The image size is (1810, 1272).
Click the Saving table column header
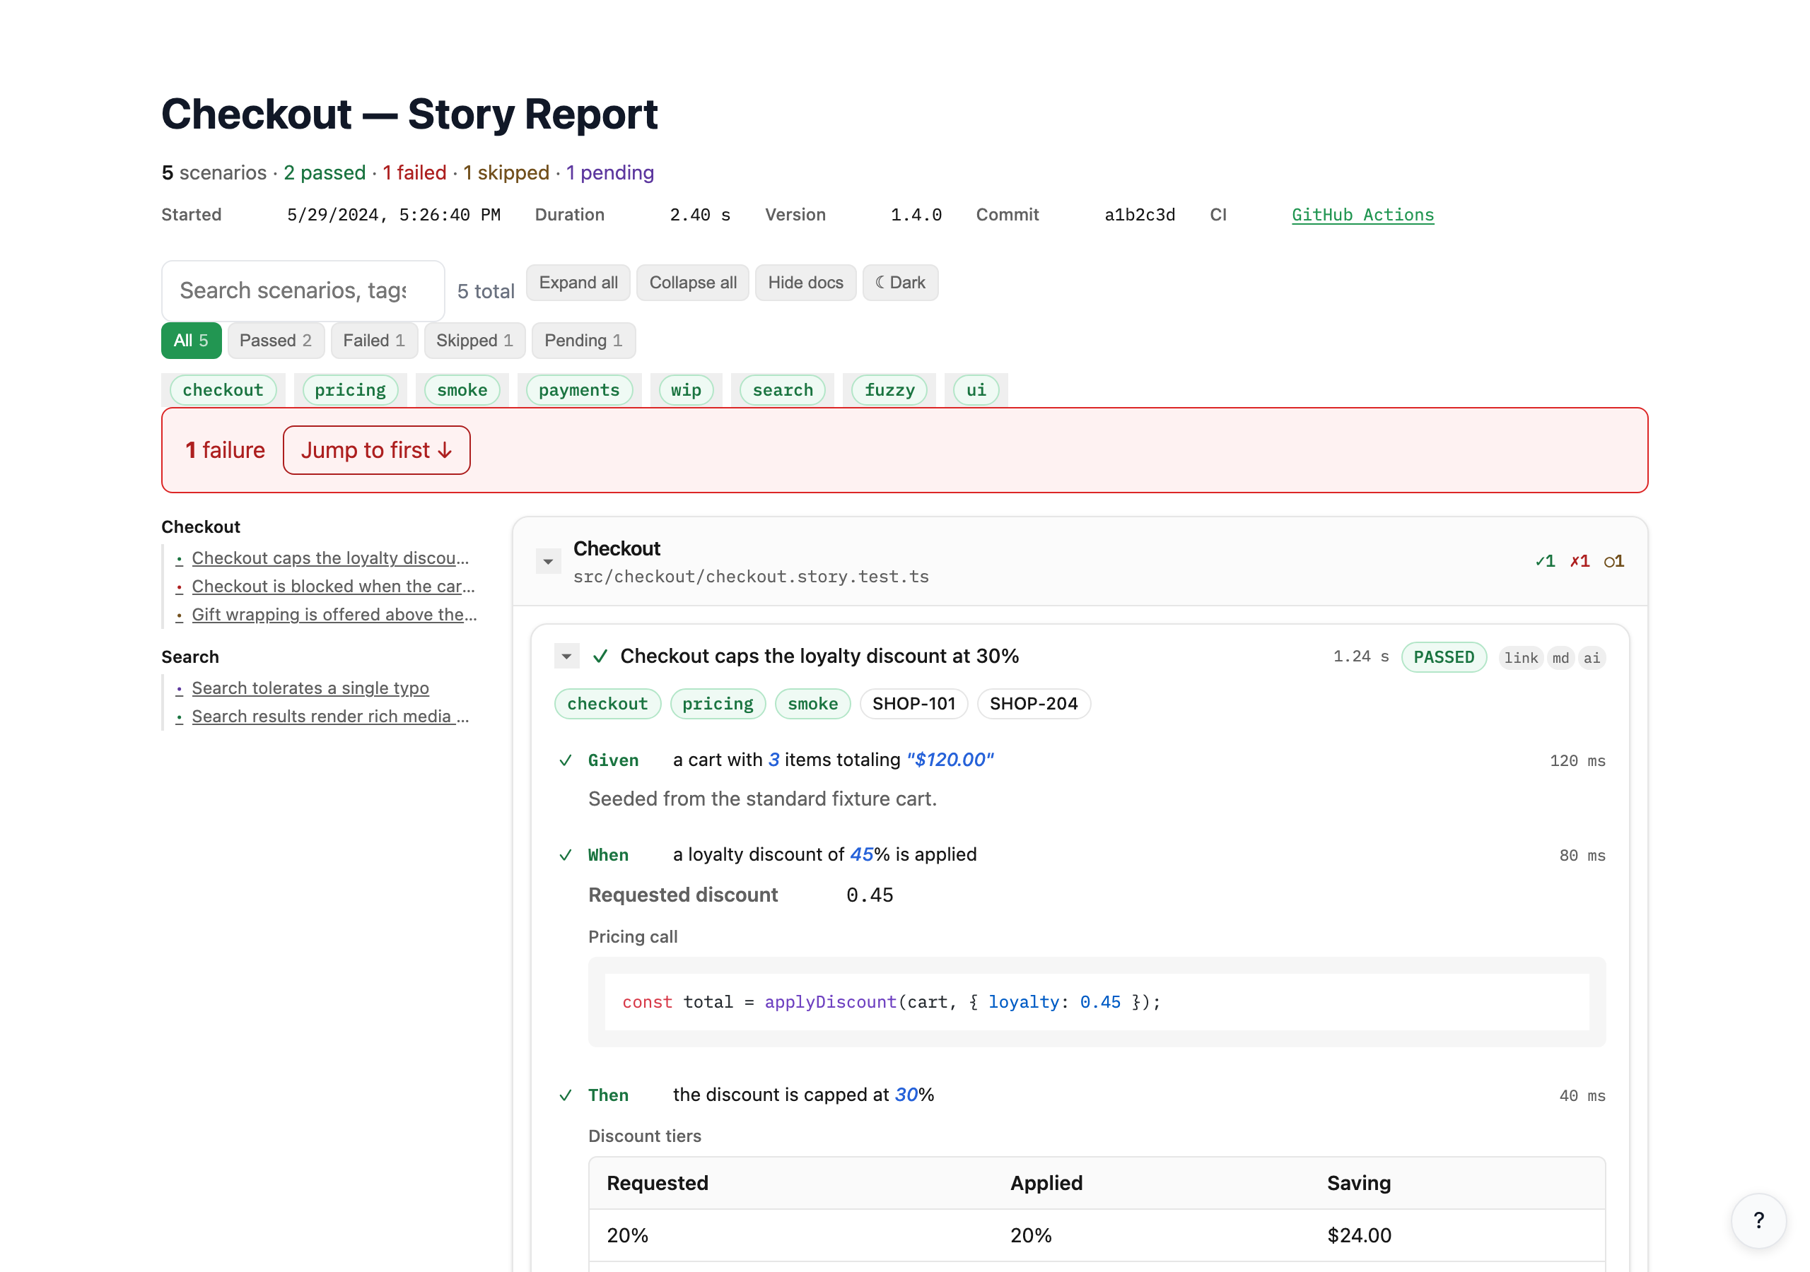click(1358, 1183)
